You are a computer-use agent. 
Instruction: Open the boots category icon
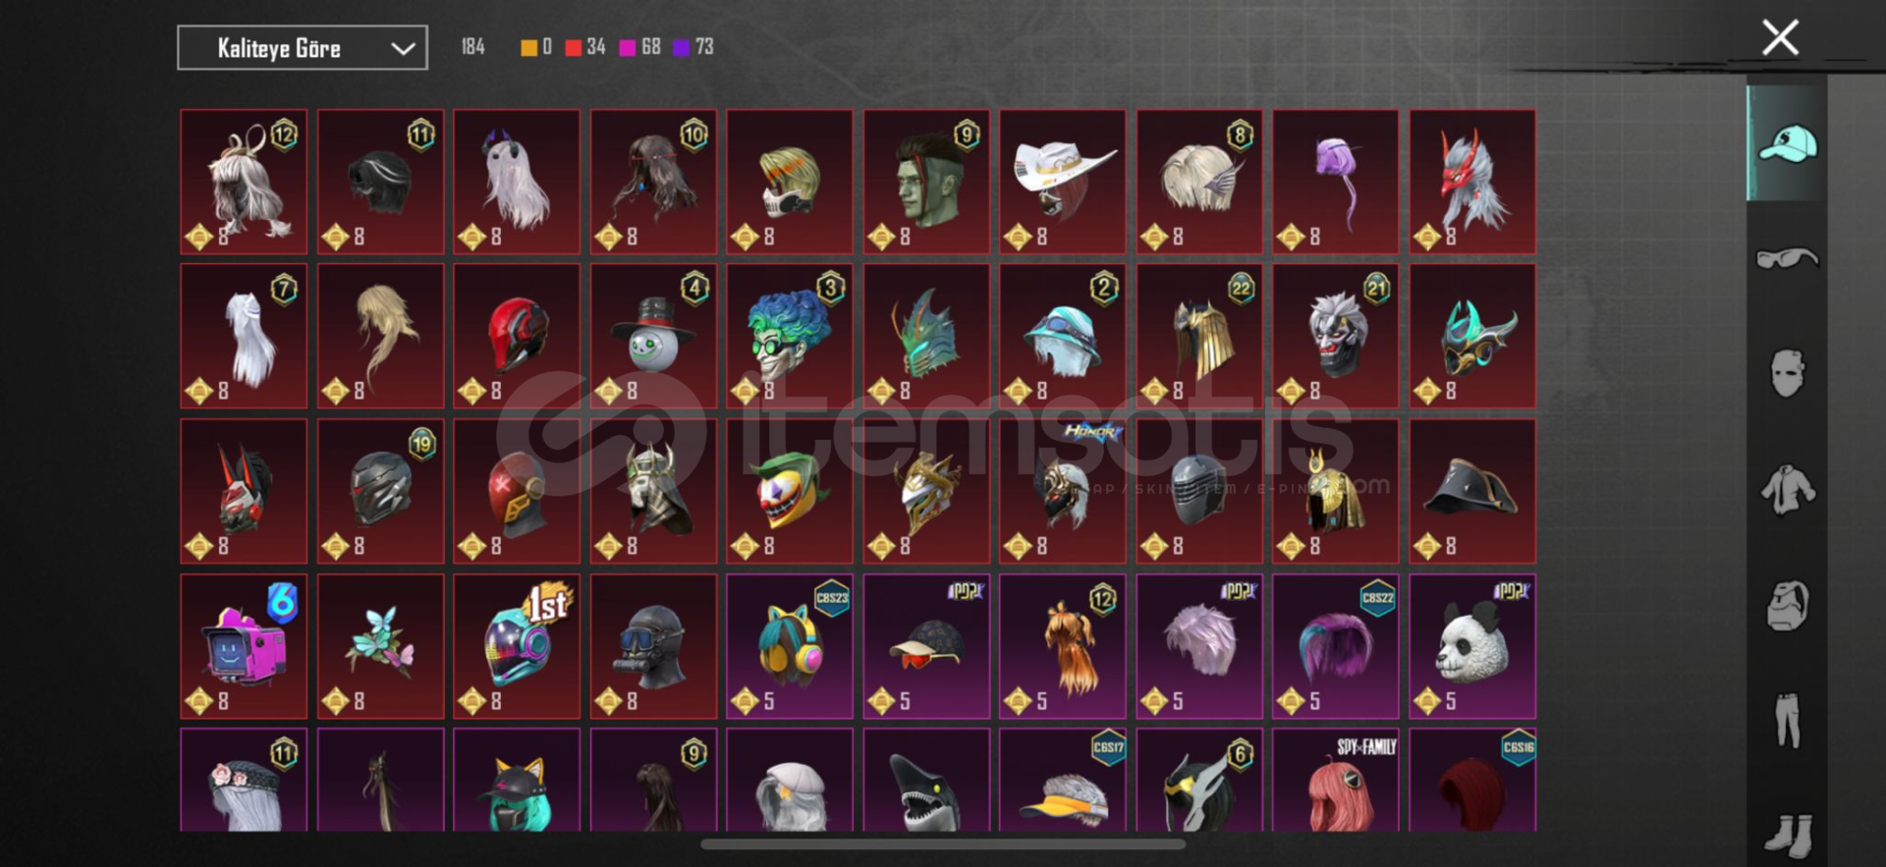click(x=1788, y=833)
